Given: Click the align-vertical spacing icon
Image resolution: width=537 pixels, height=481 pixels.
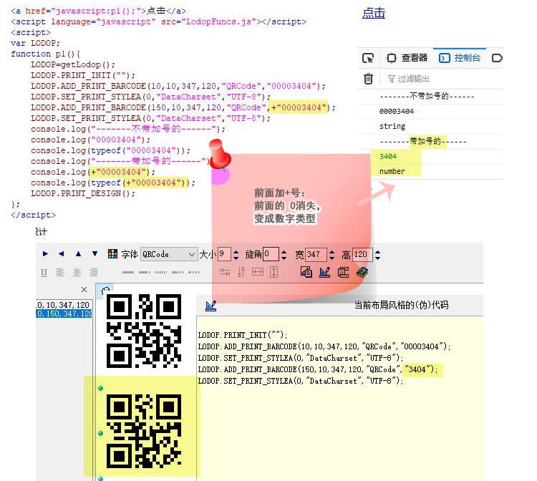Looking at the screenshot, I should pyautogui.click(x=241, y=272).
